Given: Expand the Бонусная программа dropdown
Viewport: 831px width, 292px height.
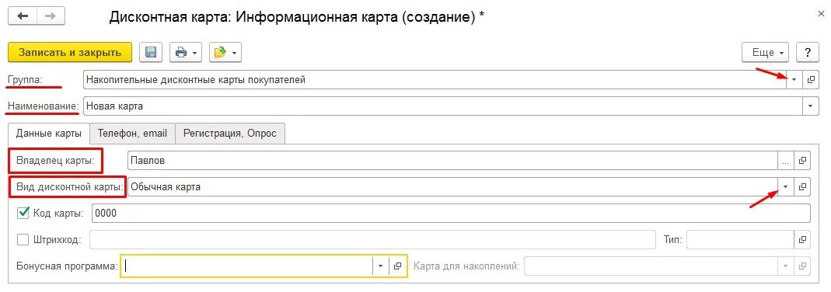Looking at the screenshot, I should (381, 266).
